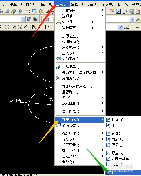Open the 视图 menu
This screenshot has width=141, height=176.
coord(16,4)
